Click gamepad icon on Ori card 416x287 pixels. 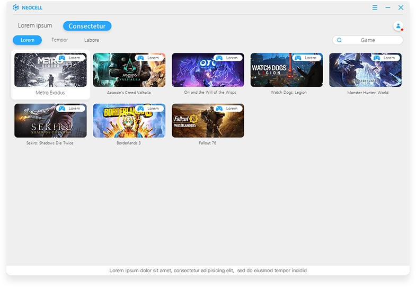point(219,58)
